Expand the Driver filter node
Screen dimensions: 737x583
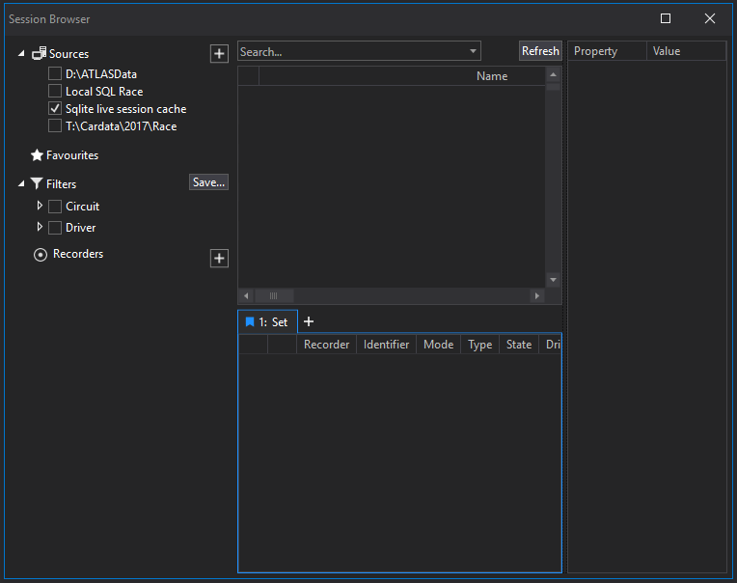(40, 227)
